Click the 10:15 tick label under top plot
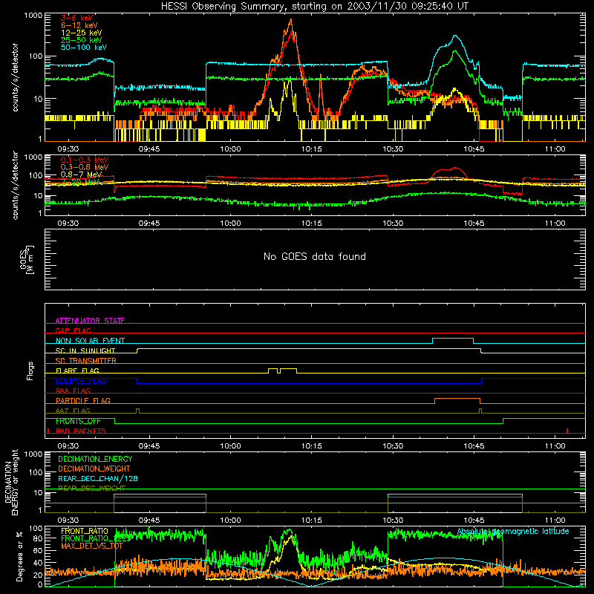This screenshot has height=594, width=594. 311,149
